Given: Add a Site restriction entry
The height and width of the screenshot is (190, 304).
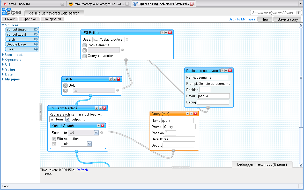Looking at the screenshot, I should [54, 139].
